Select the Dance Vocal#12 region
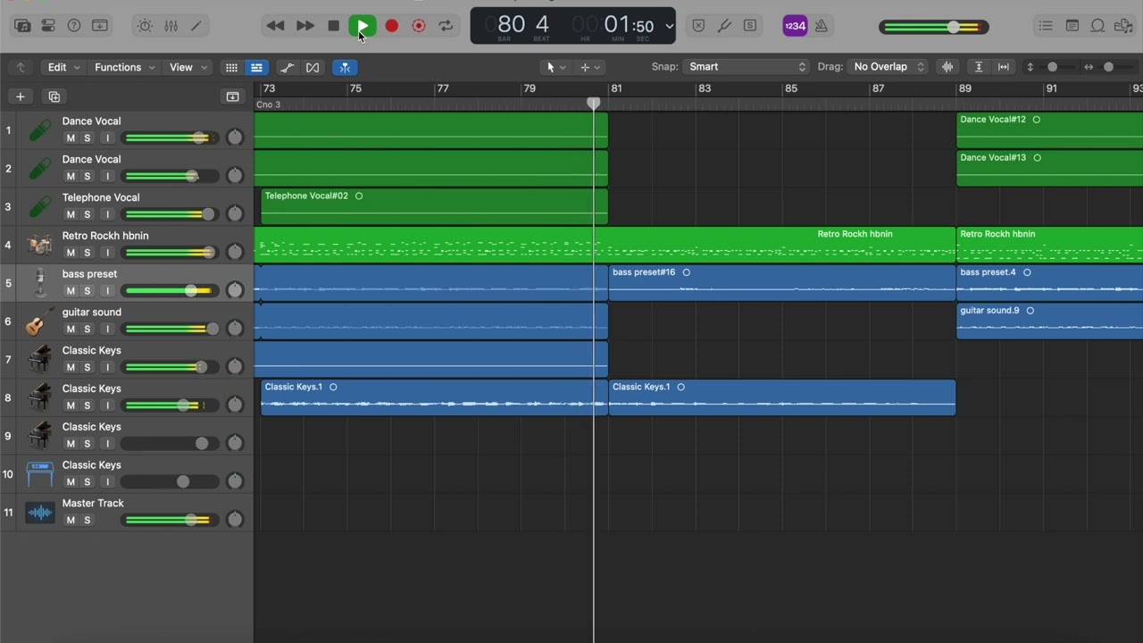Screen dimensions: 1143x643 pos(1049,130)
